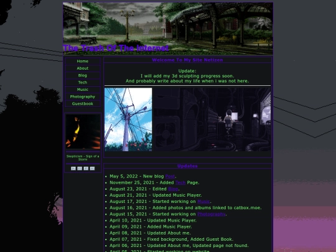Click 'April 10, 2021 - Updated Music Player.'

click(153, 220)
